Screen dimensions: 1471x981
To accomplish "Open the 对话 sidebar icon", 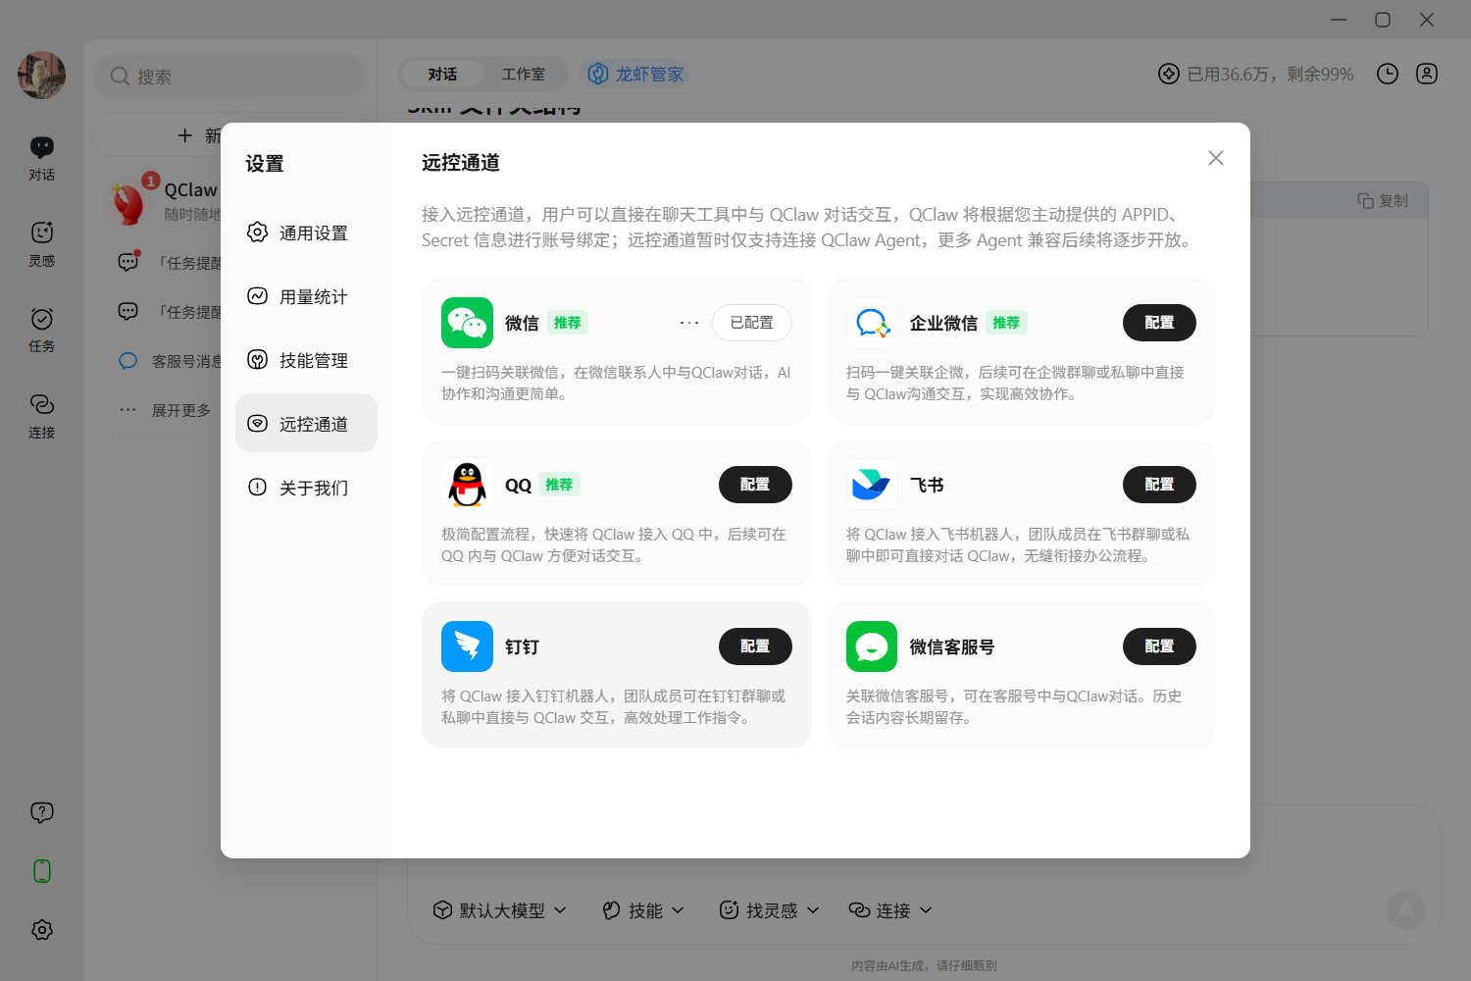I will (x=41, y=159).
